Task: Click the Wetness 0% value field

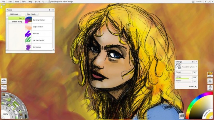Action: click(x=195, y=82)
